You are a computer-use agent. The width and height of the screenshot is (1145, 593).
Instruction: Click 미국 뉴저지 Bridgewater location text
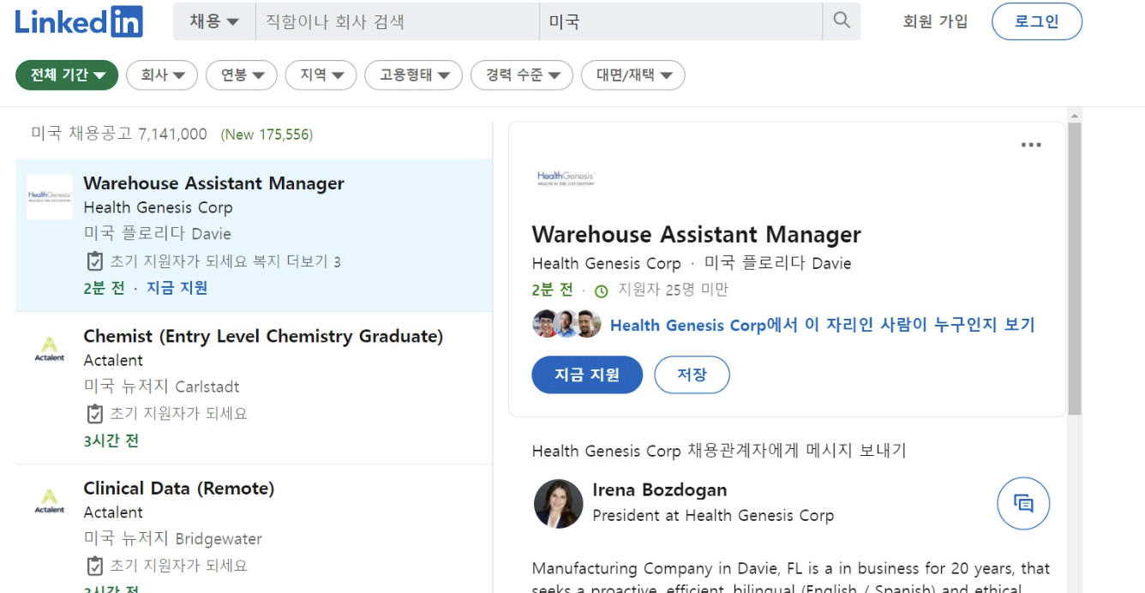click(173, 539)
